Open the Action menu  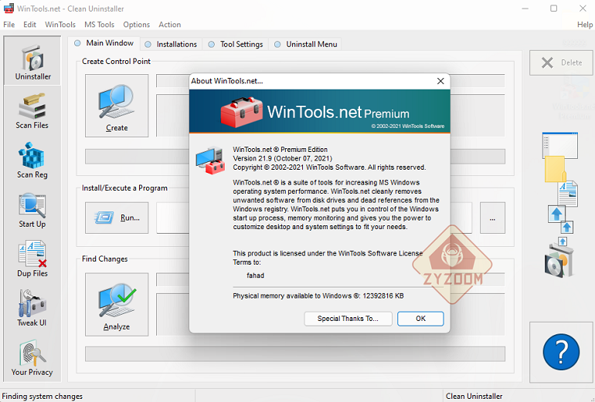pos(170,25)
